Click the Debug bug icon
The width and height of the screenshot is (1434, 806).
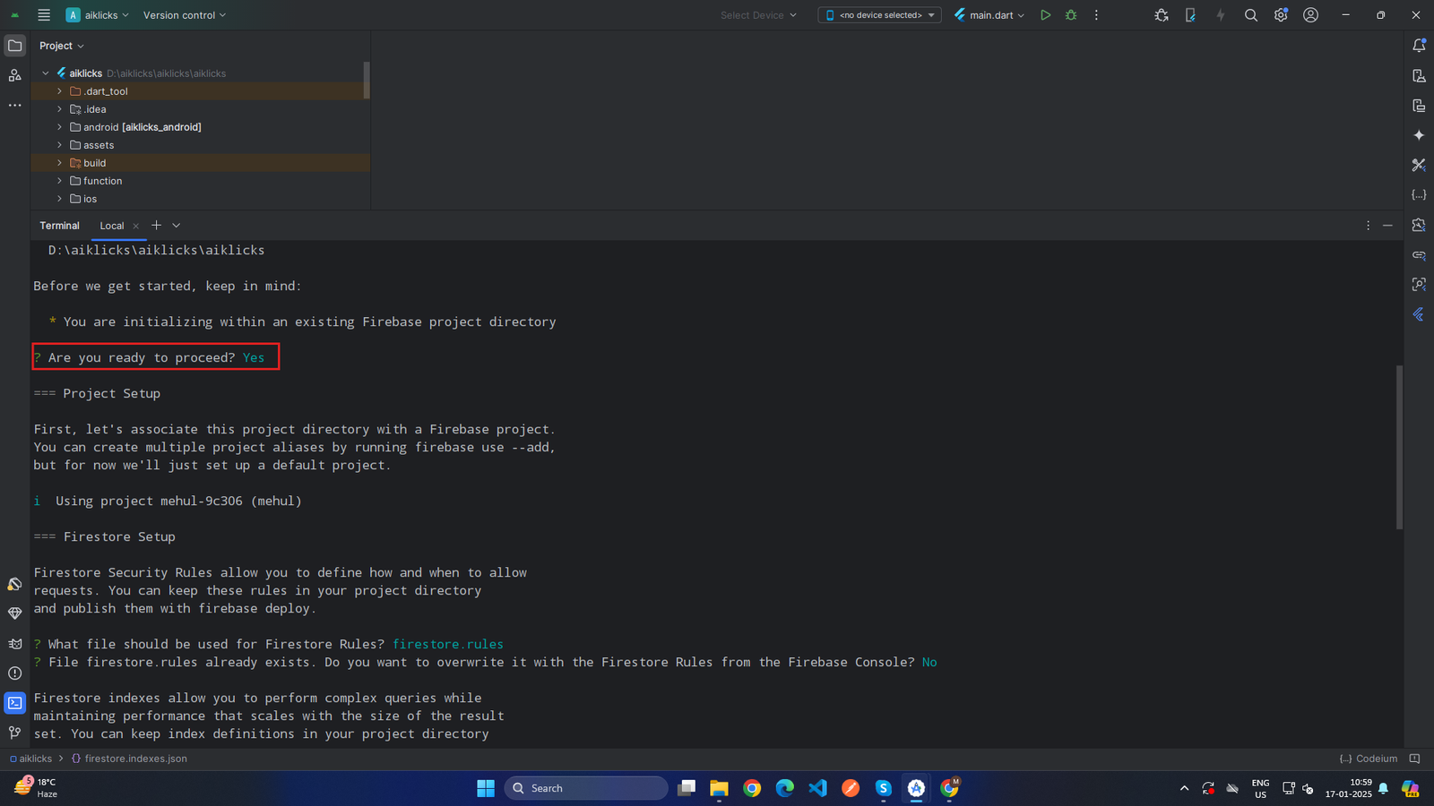1071,15
